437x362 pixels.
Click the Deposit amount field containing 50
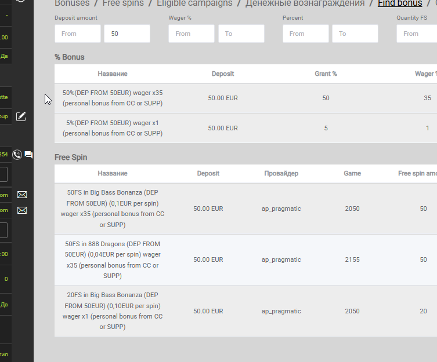[127, 34]
